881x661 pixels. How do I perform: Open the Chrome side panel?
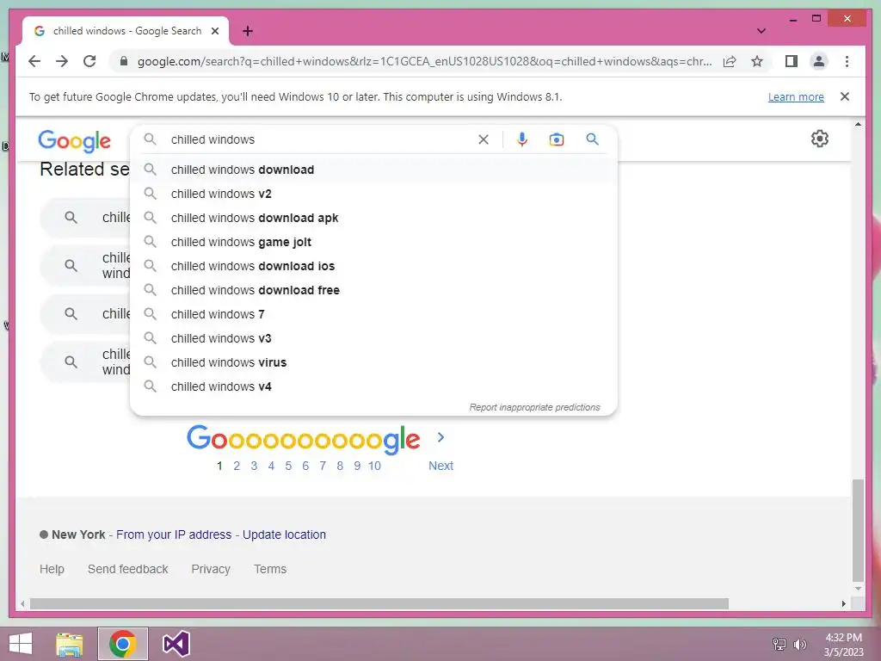click(792, 61)
